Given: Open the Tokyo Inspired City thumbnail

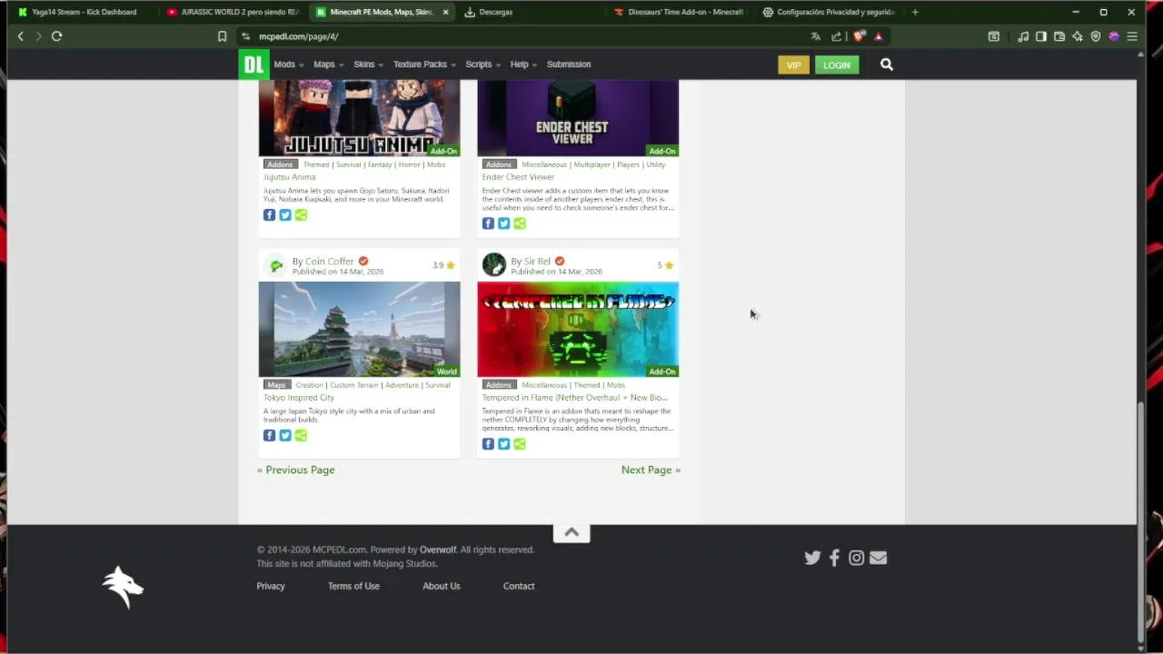Looking at the screenshot, I should pos(360,329).
